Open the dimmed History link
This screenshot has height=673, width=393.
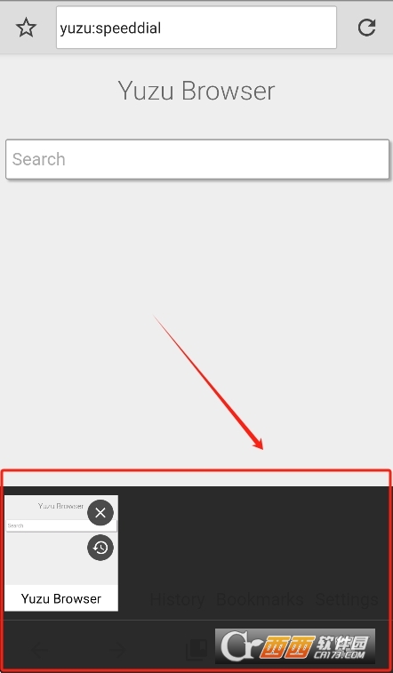coord(177,599)
